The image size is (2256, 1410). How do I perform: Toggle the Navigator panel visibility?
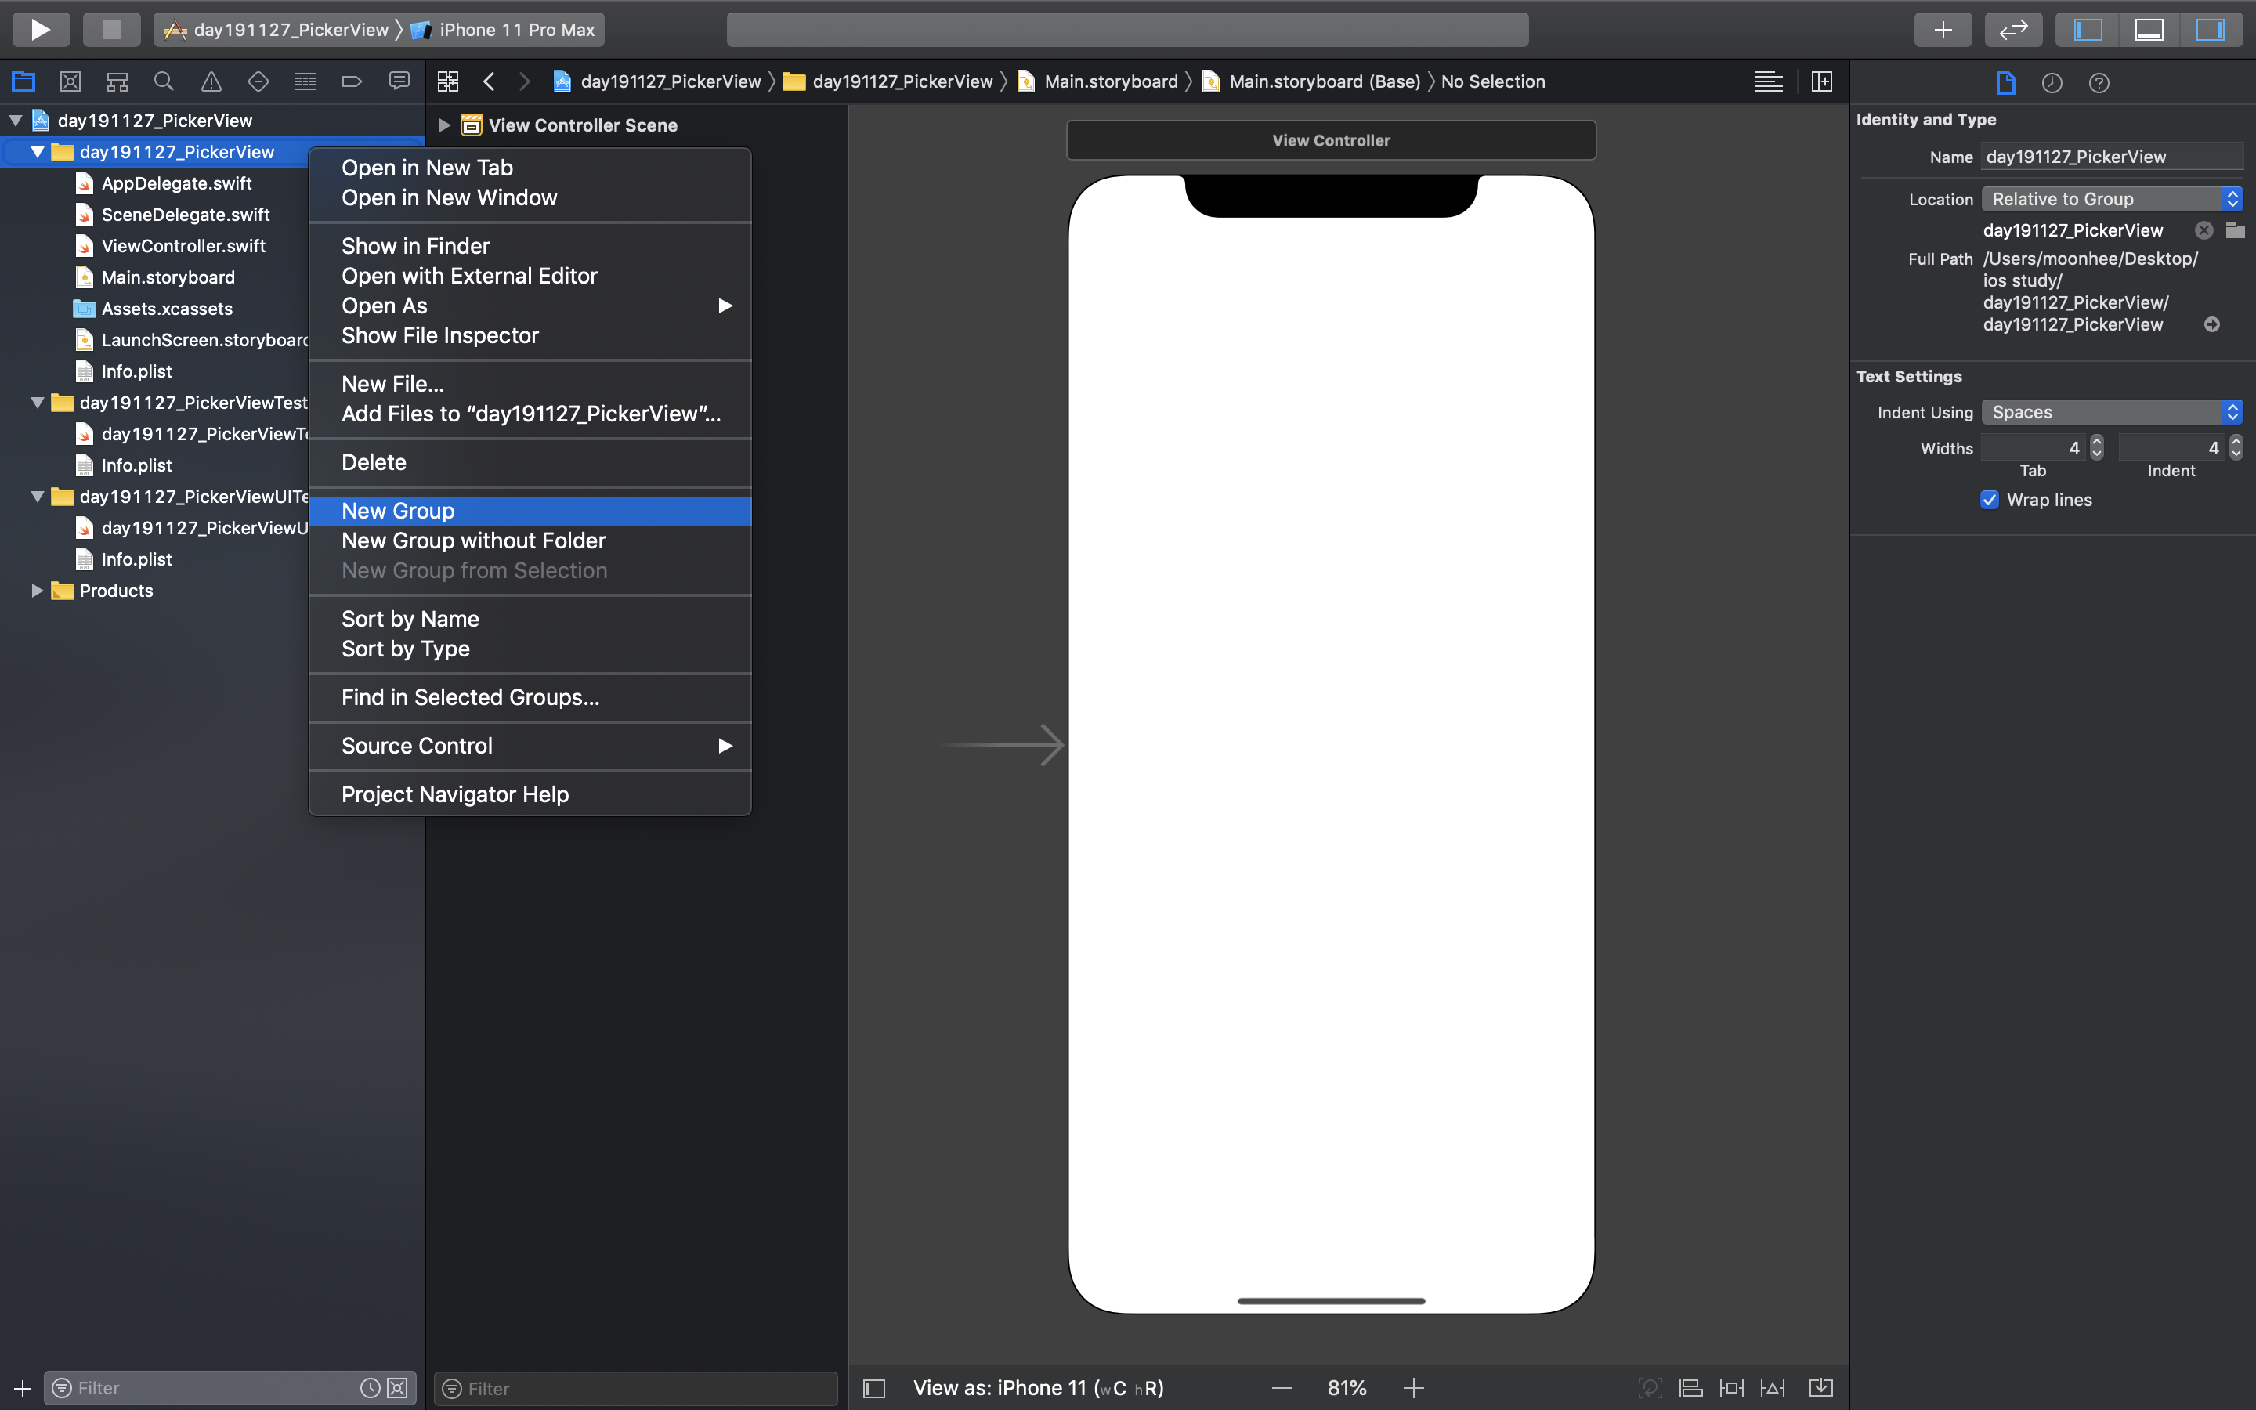click(x=2088, y=29)
